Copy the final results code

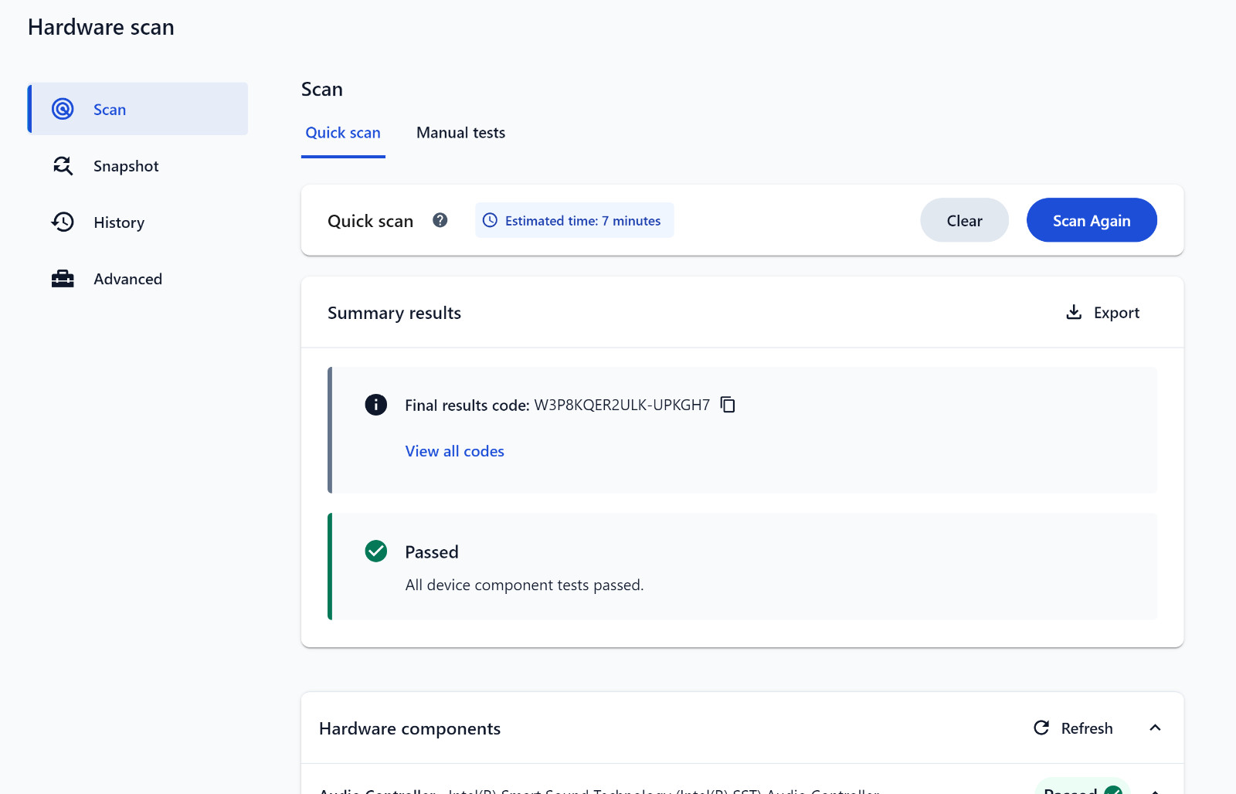click(x=728, y=405)
